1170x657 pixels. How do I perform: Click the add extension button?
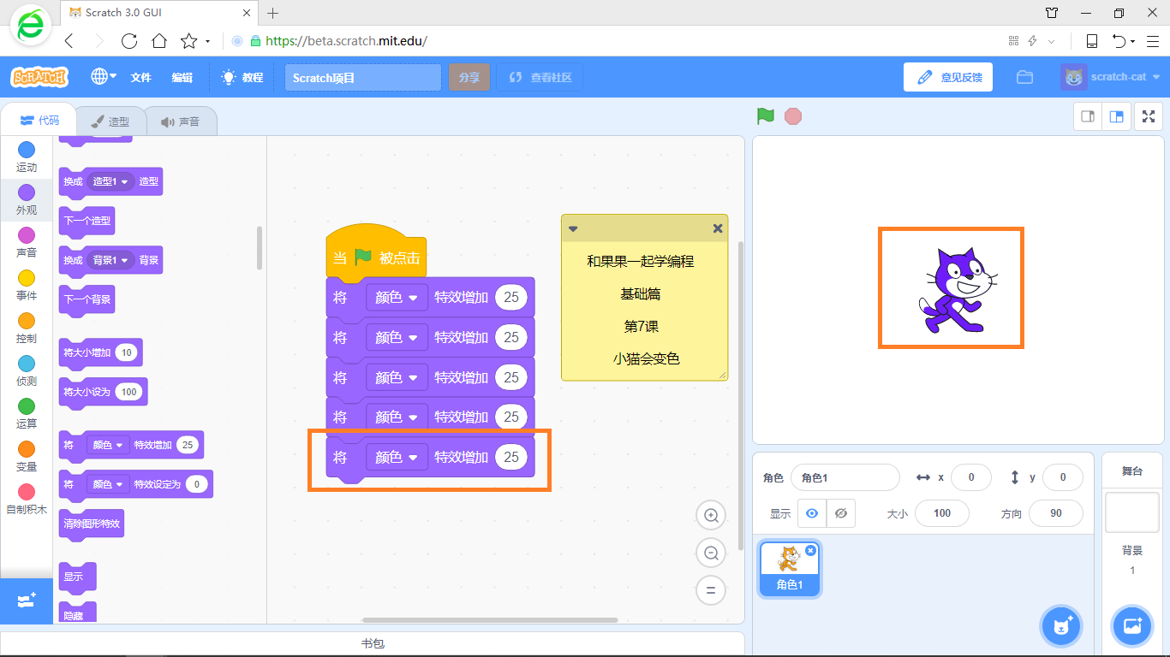[x=27, y=601]
